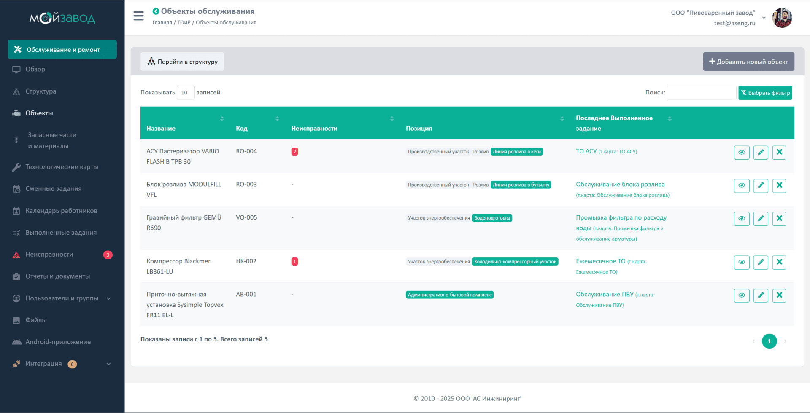The image size is (810, 413).
Task: Click the back arrow beside page title
Action: 156,11
